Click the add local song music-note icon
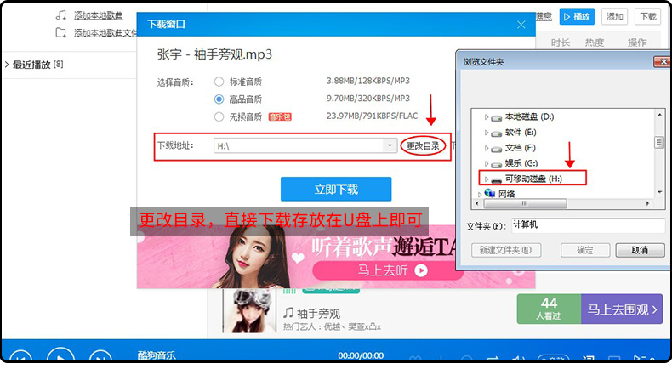672x369 pixels. [x=60, y=16]
